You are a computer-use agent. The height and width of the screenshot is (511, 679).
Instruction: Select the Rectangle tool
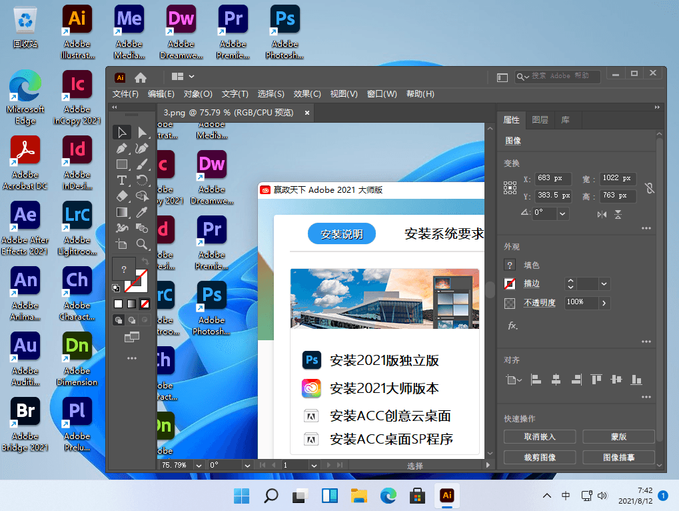[x=122, y=164]
